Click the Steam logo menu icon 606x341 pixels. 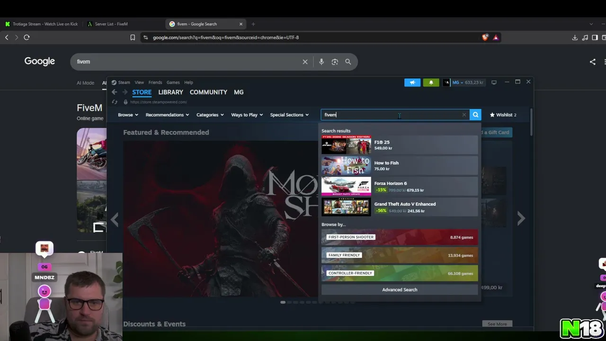click(x=114, y=82)
